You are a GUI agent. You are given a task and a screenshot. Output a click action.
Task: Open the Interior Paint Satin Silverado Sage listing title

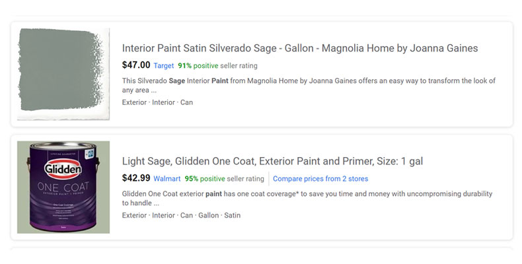(299, 48)
